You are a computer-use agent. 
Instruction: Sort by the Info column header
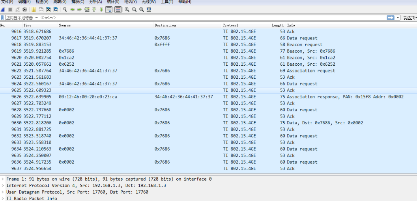tap(351, 26)
